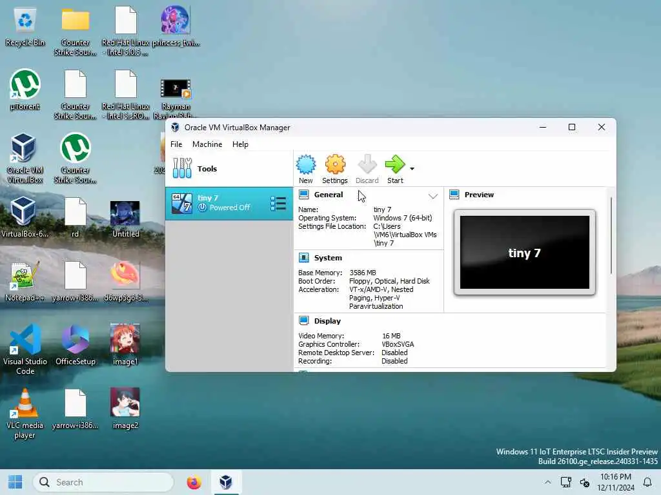661x495 pixels.
Task: Select the OfficeSetup desktop icon
Action: tap(76, 345)
